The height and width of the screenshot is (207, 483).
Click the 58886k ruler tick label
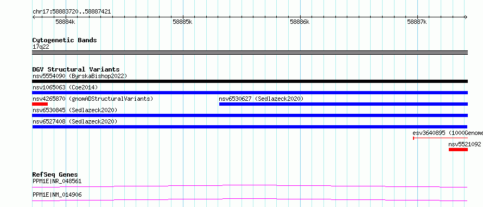coord(300,22)
